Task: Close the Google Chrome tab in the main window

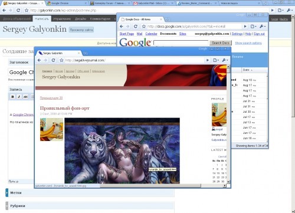Action: point(86,3)
